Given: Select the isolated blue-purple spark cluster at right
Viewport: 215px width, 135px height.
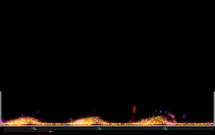Looking at the screenshot, I should tap(184, 116).
